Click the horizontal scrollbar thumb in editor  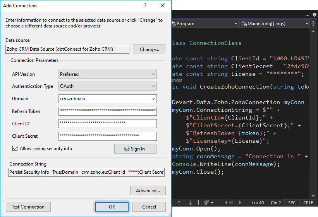tap(231, 202)
